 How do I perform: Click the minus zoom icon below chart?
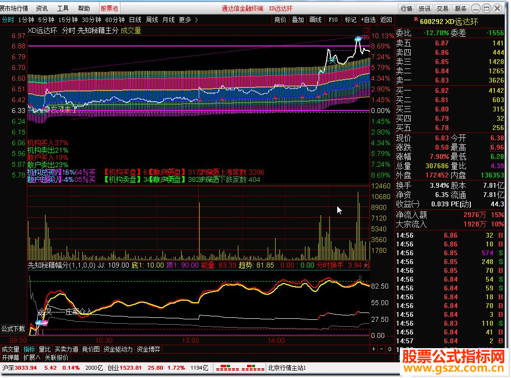[x=382, y=349]
